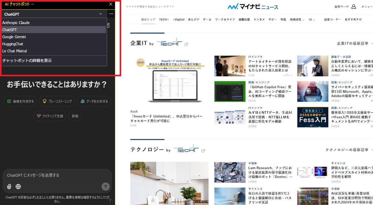
Task: Open the ワーク＆ライフ navigation tab
Action: coord(225,20)
